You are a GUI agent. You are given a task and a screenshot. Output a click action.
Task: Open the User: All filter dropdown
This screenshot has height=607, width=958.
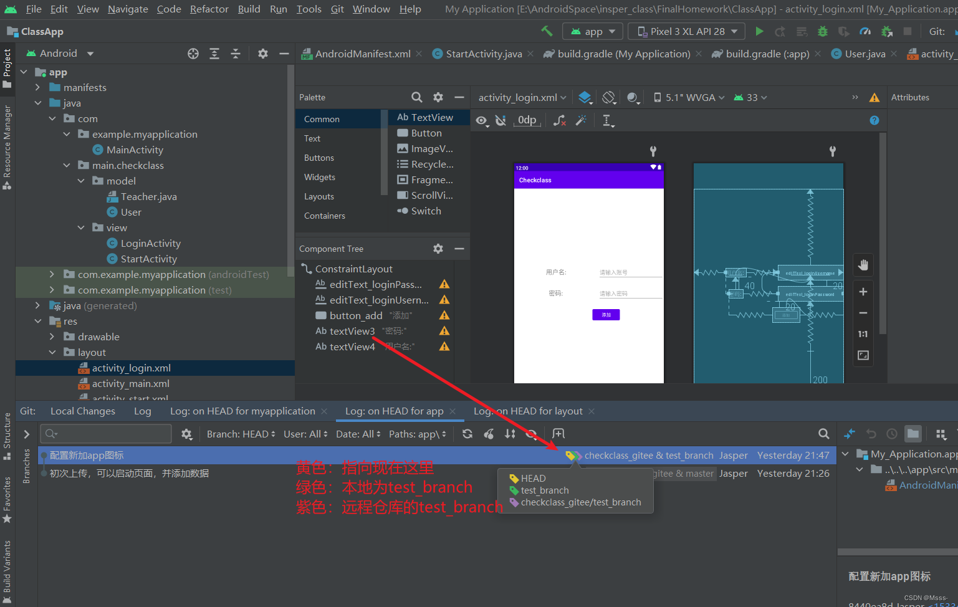[305, 434]
